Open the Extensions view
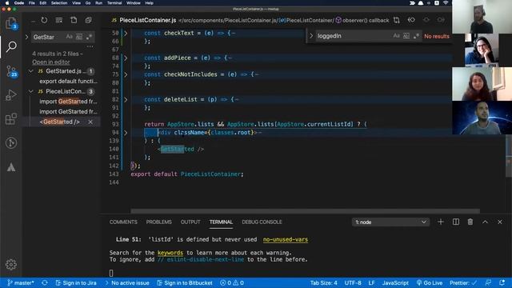Image resolution: width=512 pixels, height=288 pixels. (x=11, y=119)
